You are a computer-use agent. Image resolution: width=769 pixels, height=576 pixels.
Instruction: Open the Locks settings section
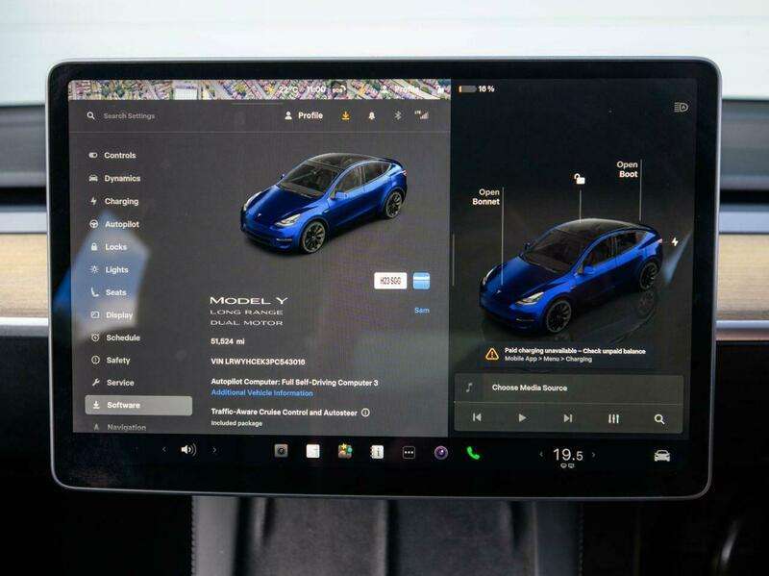[x=109, y=247]
